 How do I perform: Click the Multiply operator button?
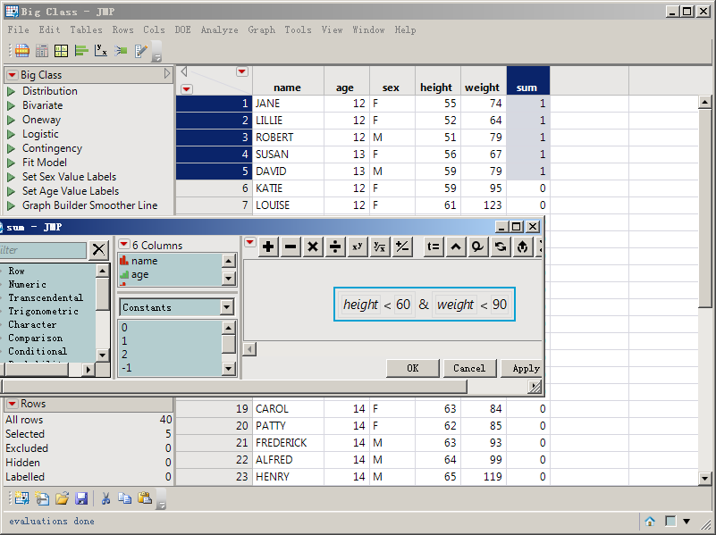point(313,247)
